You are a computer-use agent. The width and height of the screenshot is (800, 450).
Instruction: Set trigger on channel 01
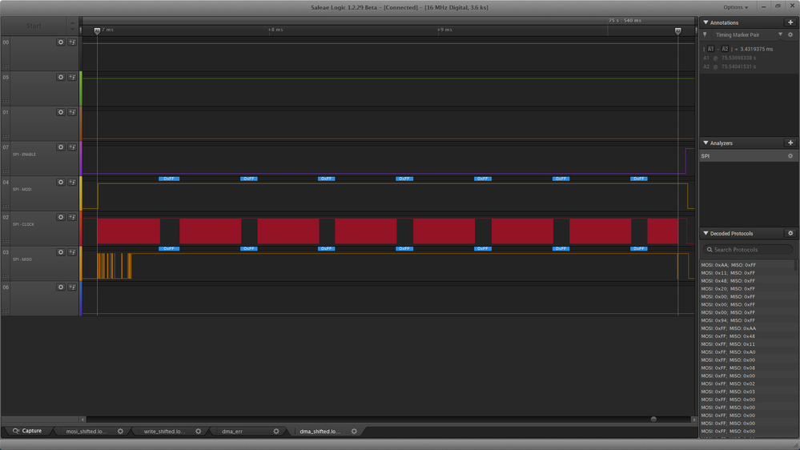[72, 112]
